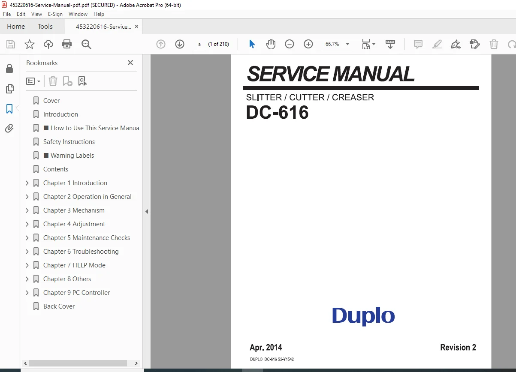Expand Chapter 9 PC Controller bookmark
This screenshot has width=516, height=372.
pyautogui.click(x=27, y=293)
